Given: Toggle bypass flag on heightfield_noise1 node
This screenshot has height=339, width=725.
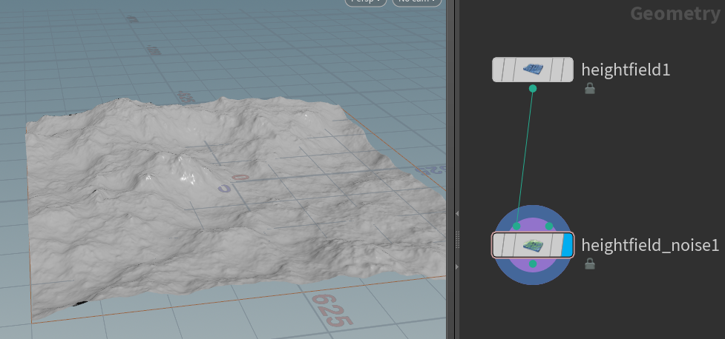Looking at the screenshot, I should pos(498,246).
